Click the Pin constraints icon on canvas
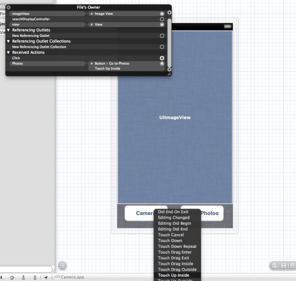The height and width of the screenshot is (281, 296). pyautogui.click(x=284, y=266)
